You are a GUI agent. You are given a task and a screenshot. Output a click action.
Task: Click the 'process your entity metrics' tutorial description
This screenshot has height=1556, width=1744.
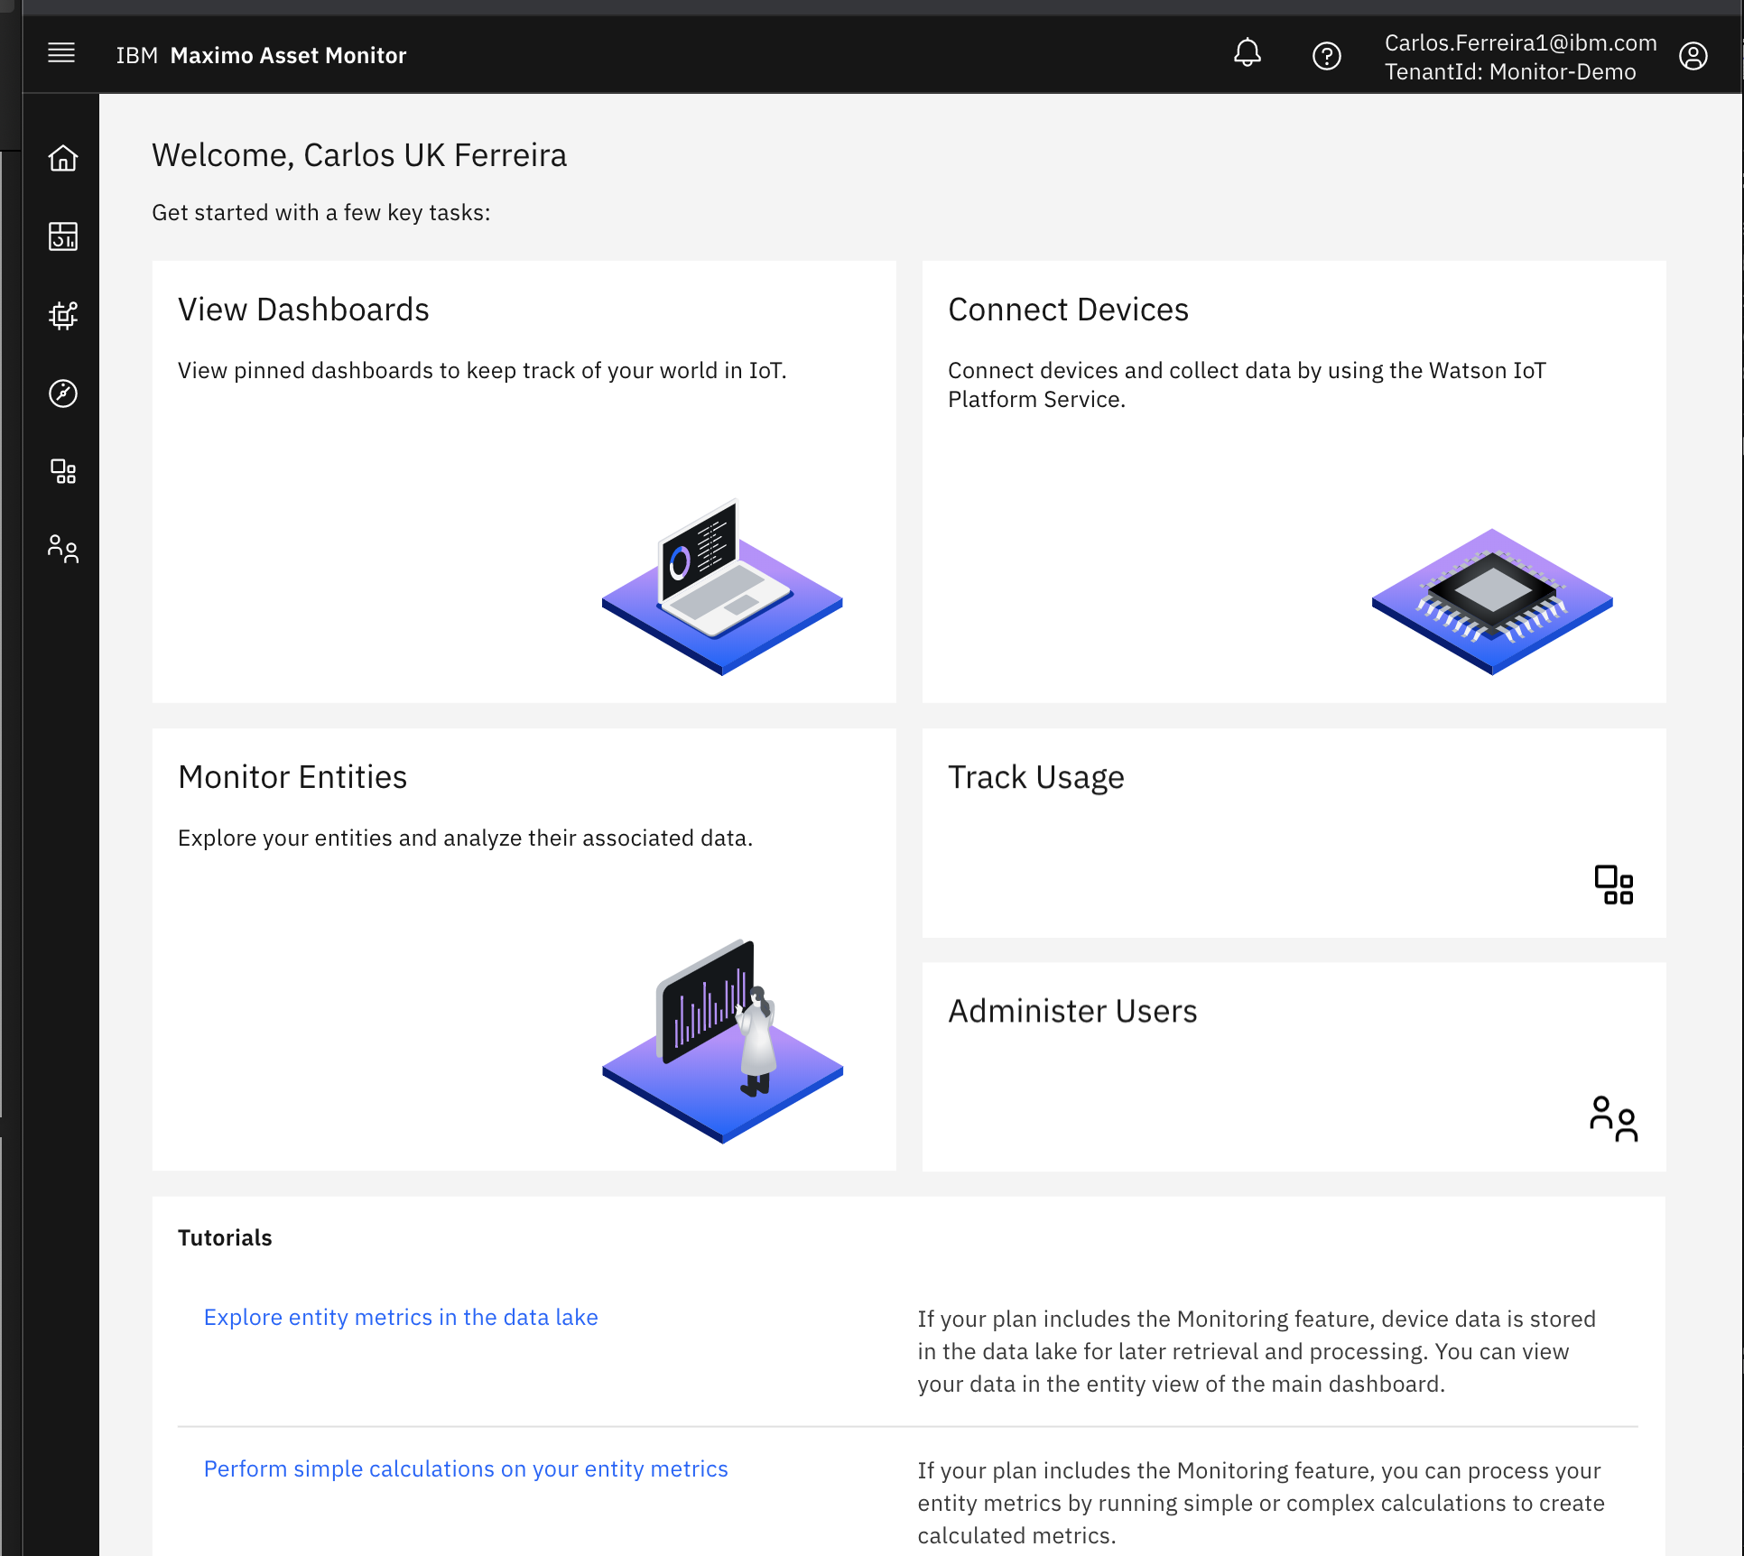[1261, 1503]
